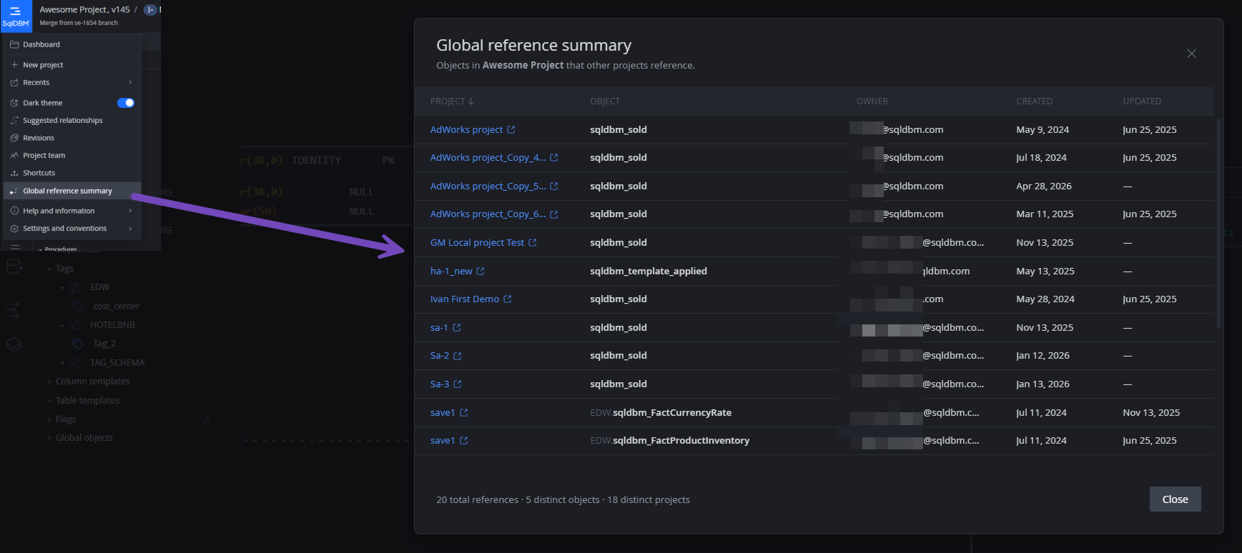Click the schema icon beside TAG_SCHEMA
The height and width of the screenshot is (553, 1242).
74,363
